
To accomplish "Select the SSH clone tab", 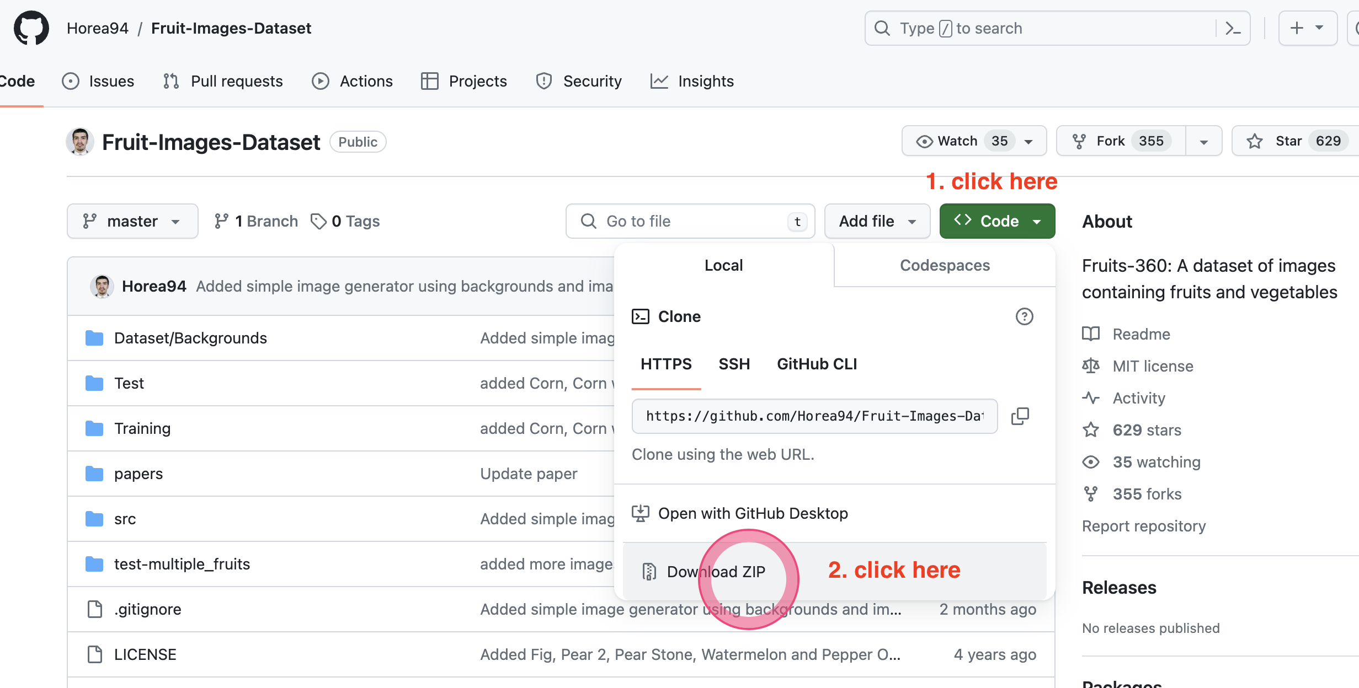I will (x=734, y=364).
